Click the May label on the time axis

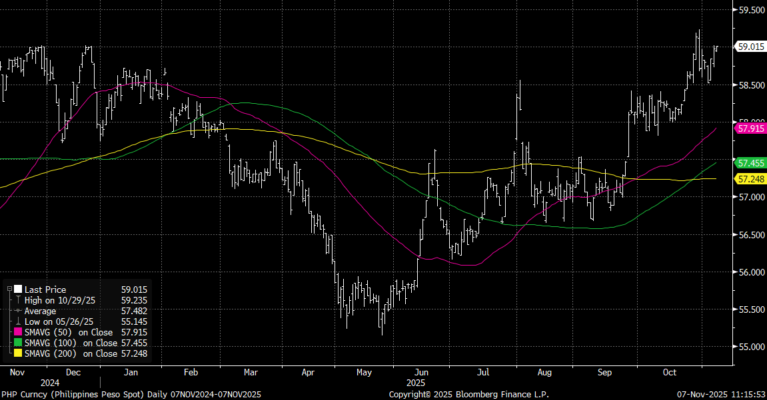[x=364, y=372]
